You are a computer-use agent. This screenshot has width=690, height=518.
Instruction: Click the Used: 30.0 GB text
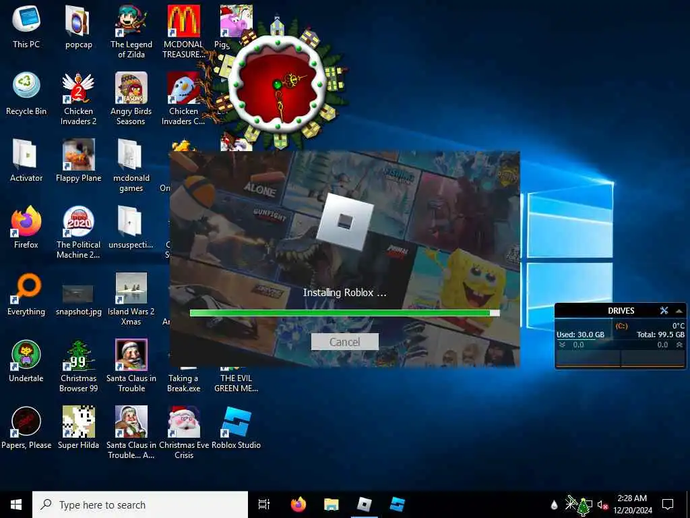click(x=580, y=335)
